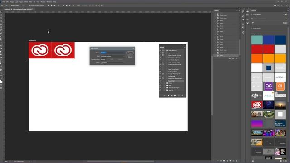Screen dimensions: 290x163
Task: Click the Stop button in Actions panel
Action: [165, 96]
